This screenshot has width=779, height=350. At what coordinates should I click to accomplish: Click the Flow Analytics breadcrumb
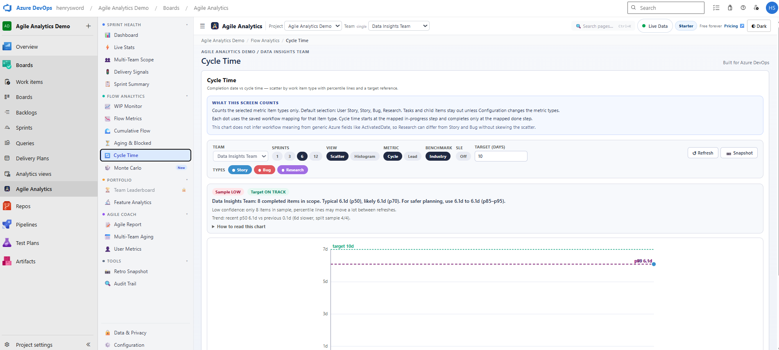pos(265,40)
